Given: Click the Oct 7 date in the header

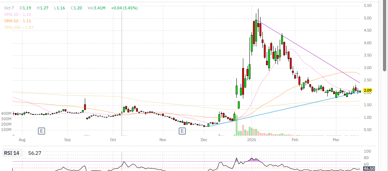Looking at the screenshot, I should pos(9,8).
